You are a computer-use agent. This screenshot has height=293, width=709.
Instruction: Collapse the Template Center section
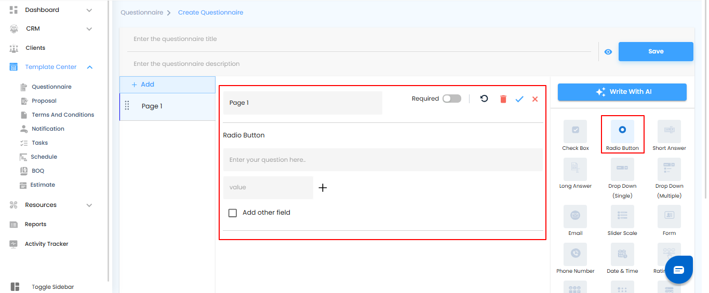point(90,67)
